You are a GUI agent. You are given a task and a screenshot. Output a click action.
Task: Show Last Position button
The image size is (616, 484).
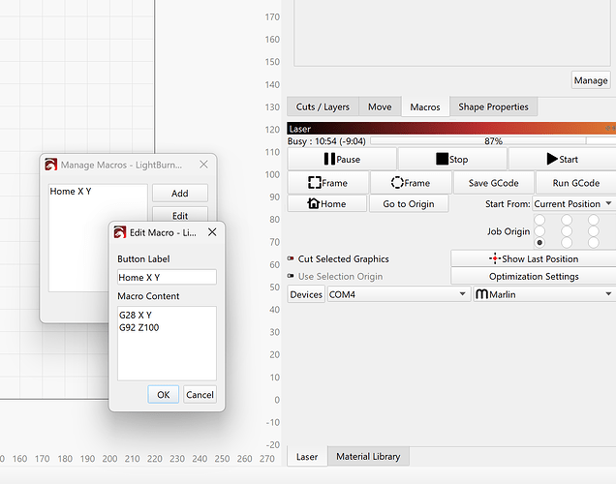[534, 258]
